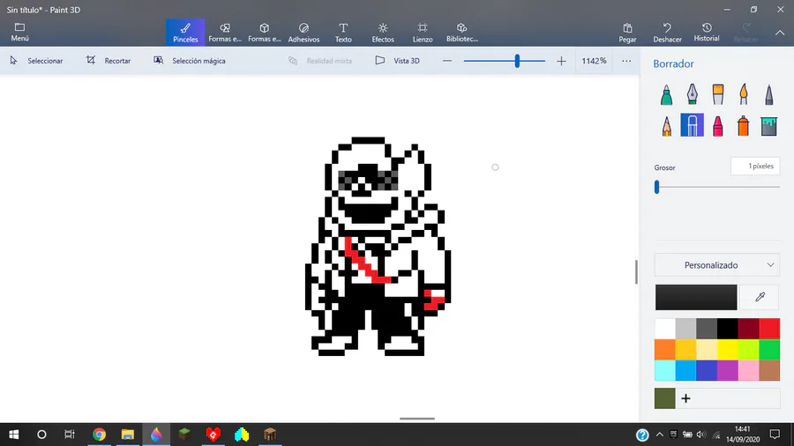Open the Menú folder button
The width and height of the screenshot is (794, 446).
19,32
